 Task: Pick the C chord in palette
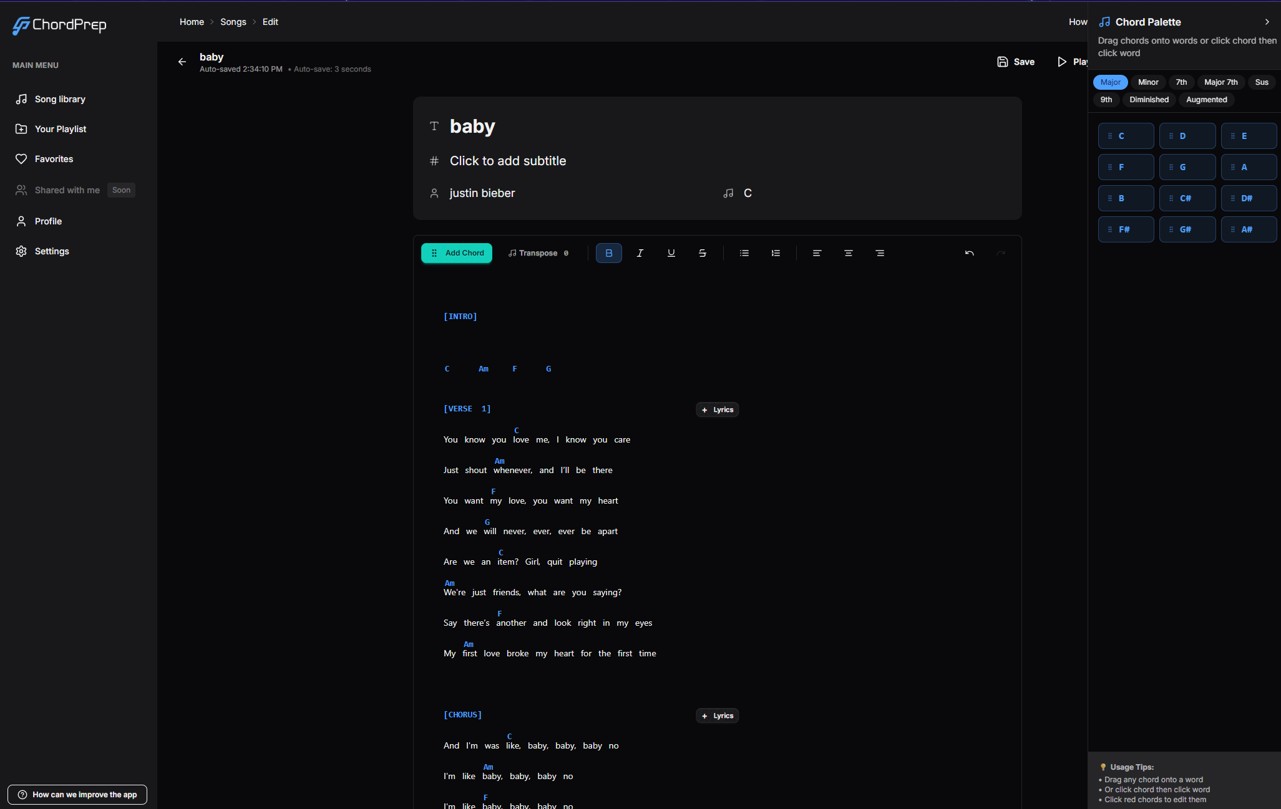click(x=1126, y=136)
